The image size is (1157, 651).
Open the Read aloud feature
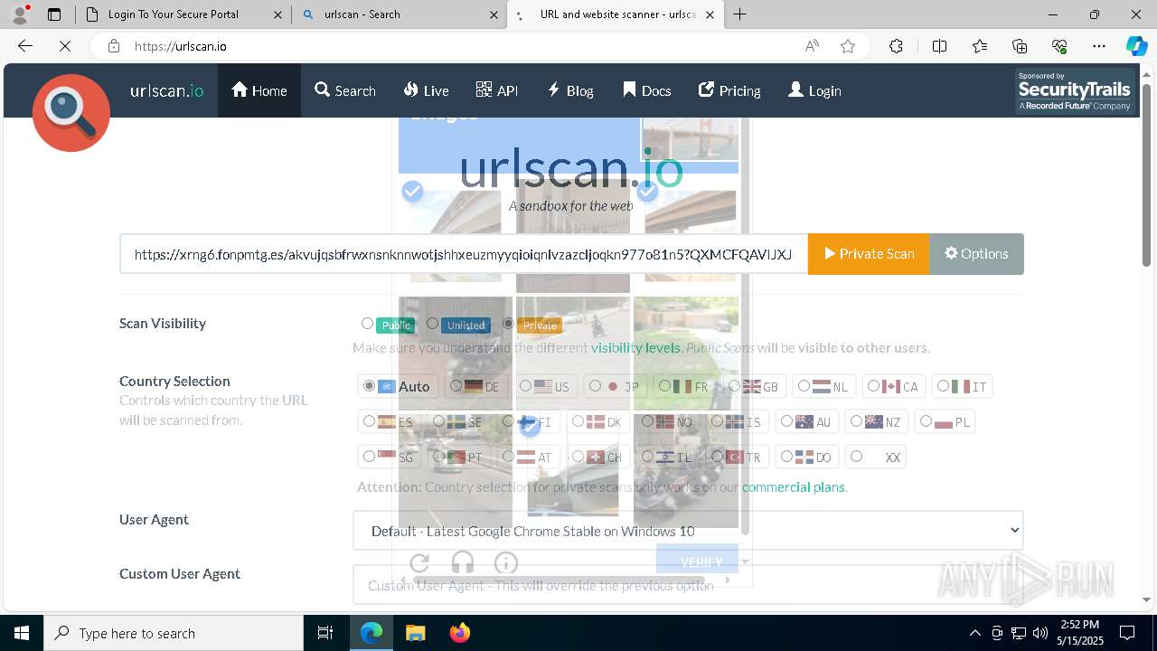pos(812,46)
